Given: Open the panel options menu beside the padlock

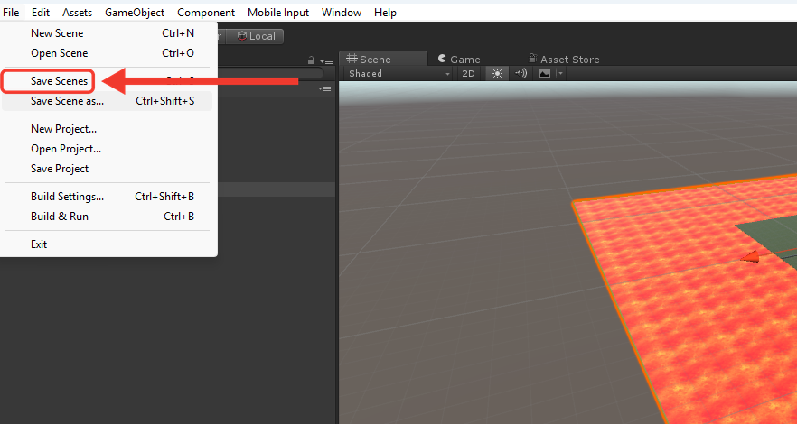Looking at the screenshot, I should [326, 61].
